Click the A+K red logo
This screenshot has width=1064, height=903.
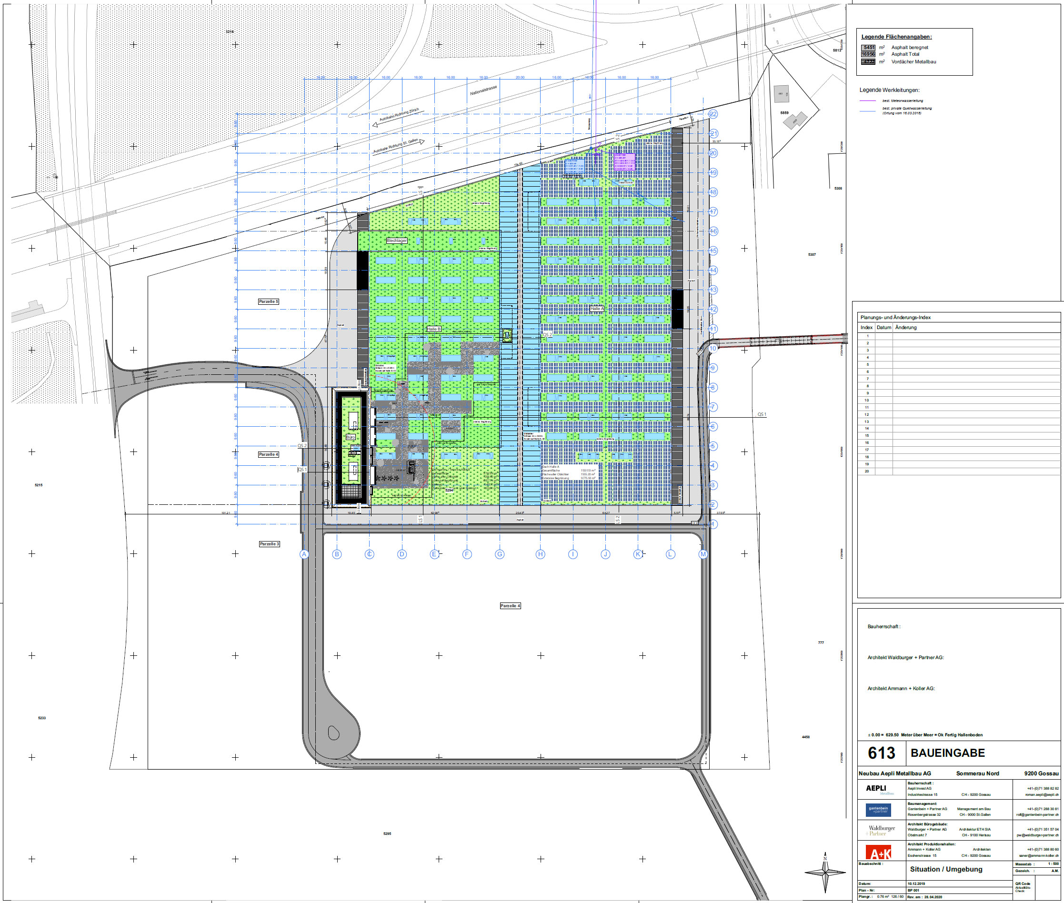coord(878,853)
